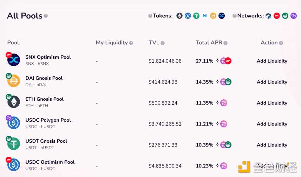Viewport: 301px width, 177px height.
Task: Toggle the Polygon network filter
Action: click(x=294, y=16)
